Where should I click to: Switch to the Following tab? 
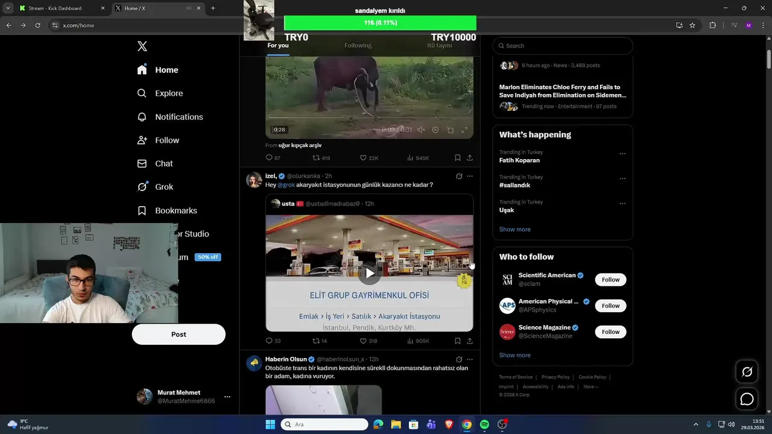tap(358, 46)
